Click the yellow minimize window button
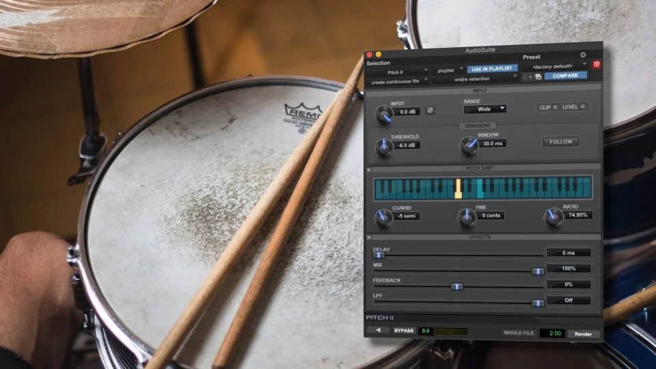This screenshot has width=656, height=369. (x=378, y=55)
